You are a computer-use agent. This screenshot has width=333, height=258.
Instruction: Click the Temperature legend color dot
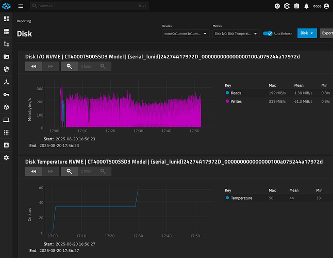pyautogui.click(x=227, y=198)
